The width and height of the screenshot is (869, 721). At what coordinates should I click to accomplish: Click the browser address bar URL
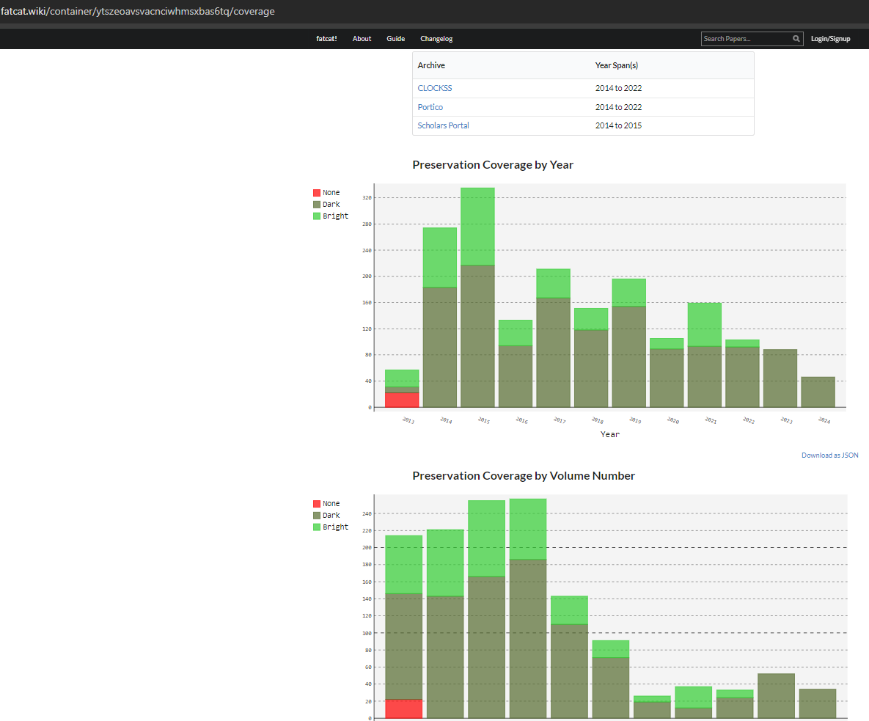[138, 12]
